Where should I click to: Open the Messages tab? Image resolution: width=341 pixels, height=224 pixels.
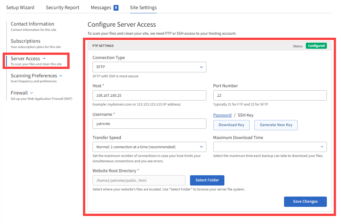(102, 7)
